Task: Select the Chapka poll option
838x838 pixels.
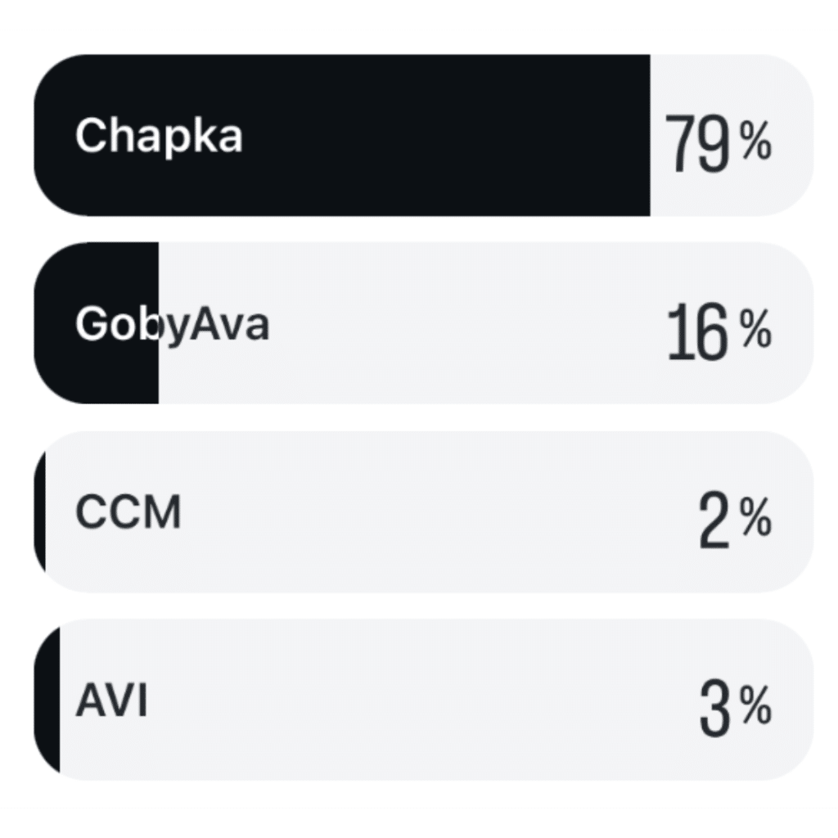Action: [x=423, y=135]
